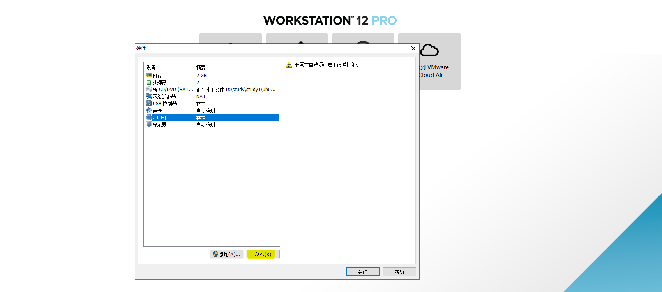This screenshot has width=662, height=292.
Task: Select the 处理器 row label
Action: (160, 83)
